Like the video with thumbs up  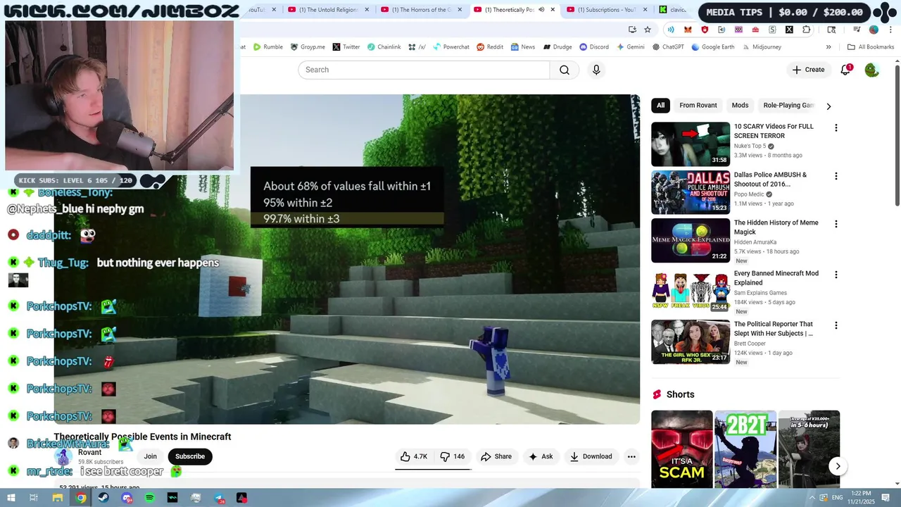pyautogui.click(x=414, y=456)
